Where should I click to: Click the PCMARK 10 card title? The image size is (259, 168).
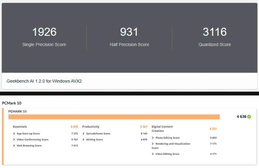[18, 111]
